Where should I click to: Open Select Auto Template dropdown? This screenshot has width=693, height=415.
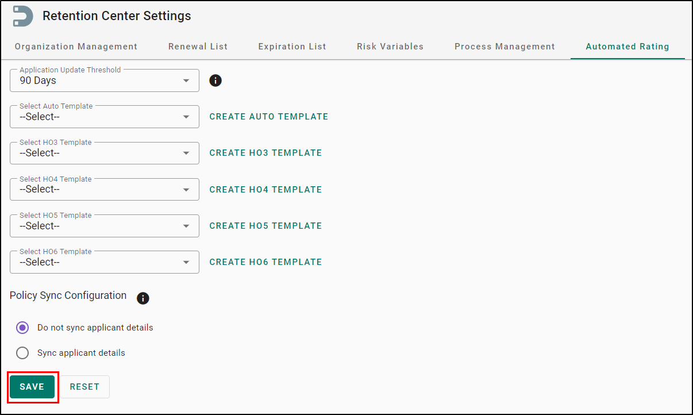(x=105, y=117)
